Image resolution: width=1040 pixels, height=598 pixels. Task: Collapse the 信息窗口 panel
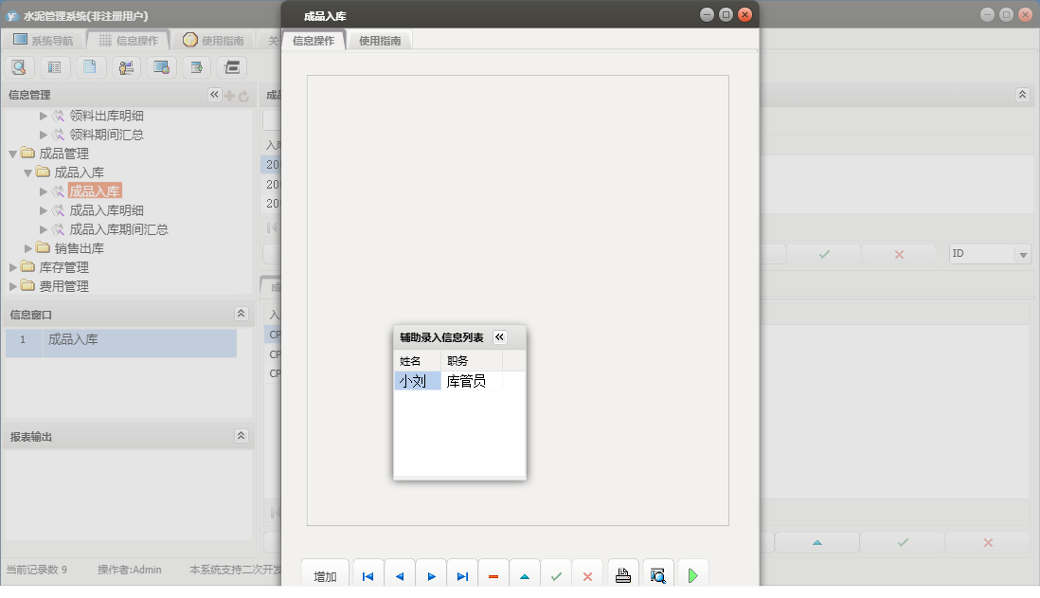241,314
